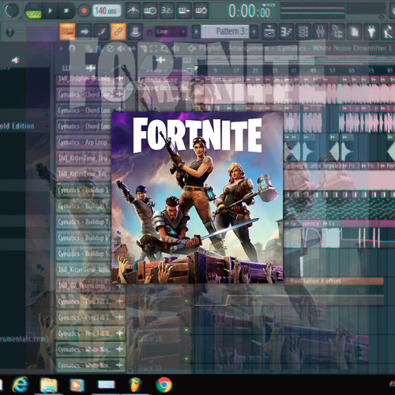This screenshot has height=395, width=395.
Task: Click the multilink to controllers icon
Action: click(101, 32)
